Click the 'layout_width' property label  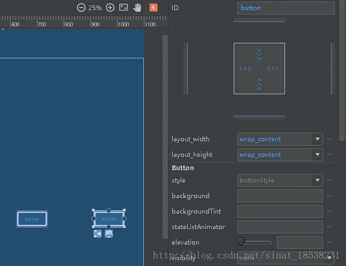[x=191, y=139]
